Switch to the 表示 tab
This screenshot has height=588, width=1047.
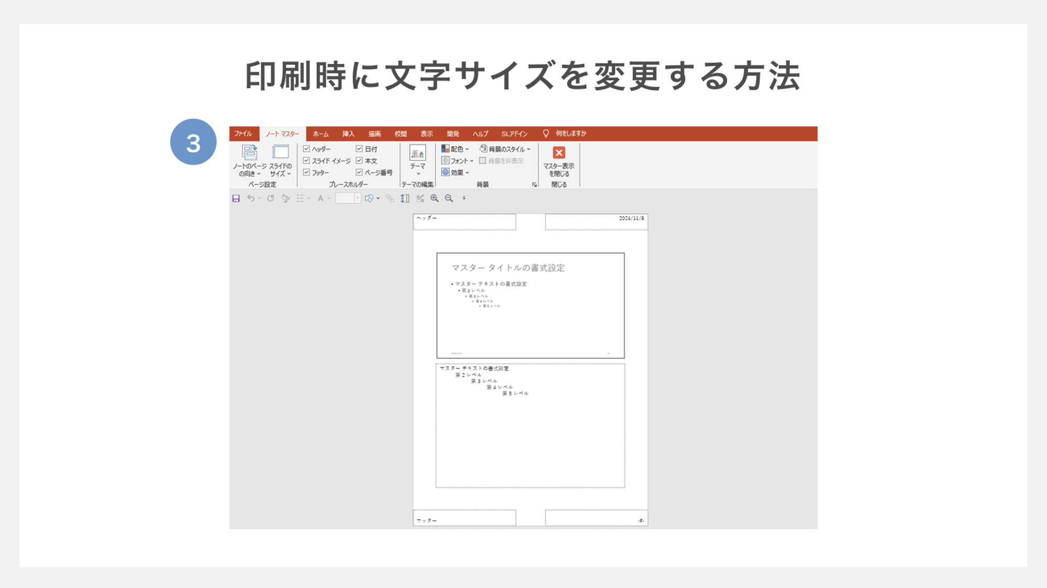[x=427, y=134]
